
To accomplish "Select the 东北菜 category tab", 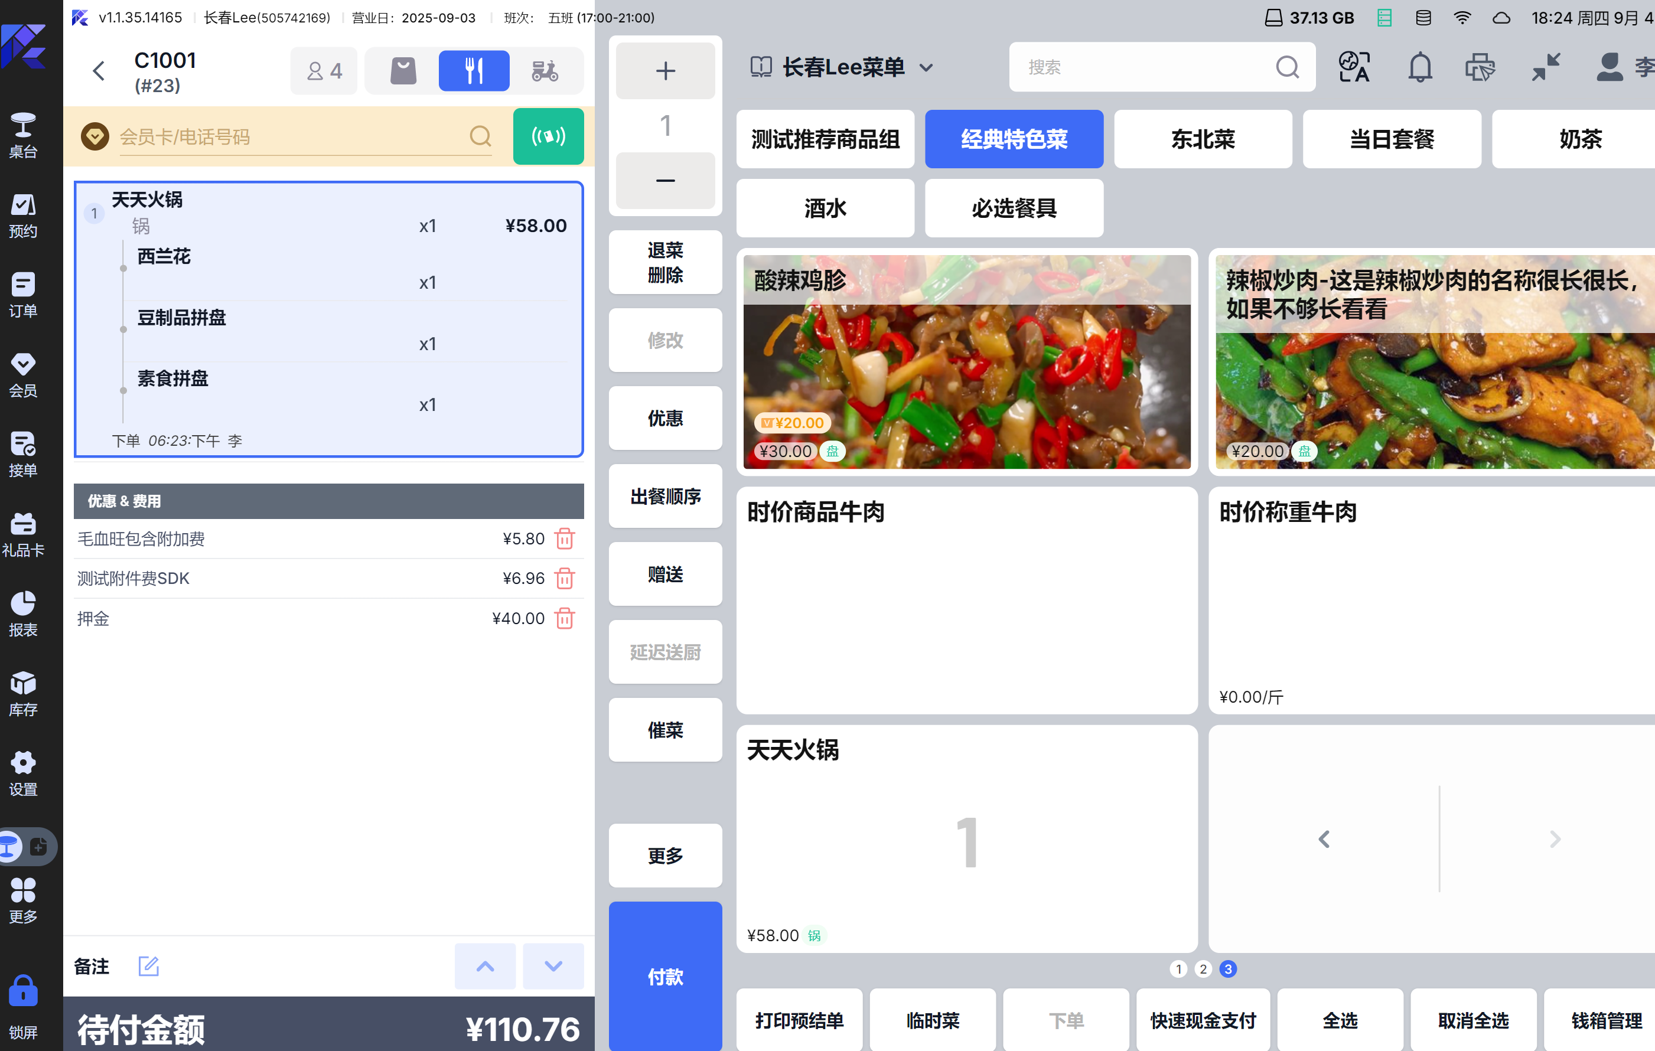I will (1202, 139).
